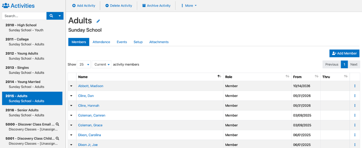Viewport: 362px width, 148px height.
Task: Click the Archive Activity button
Action: pos(156,5)
